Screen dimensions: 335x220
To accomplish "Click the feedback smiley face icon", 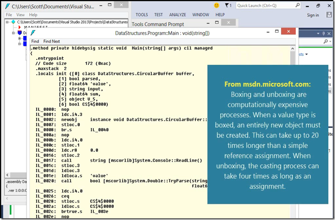I will click(216, 5).
